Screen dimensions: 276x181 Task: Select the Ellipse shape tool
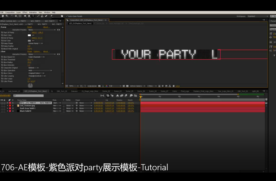pos(25,16)
